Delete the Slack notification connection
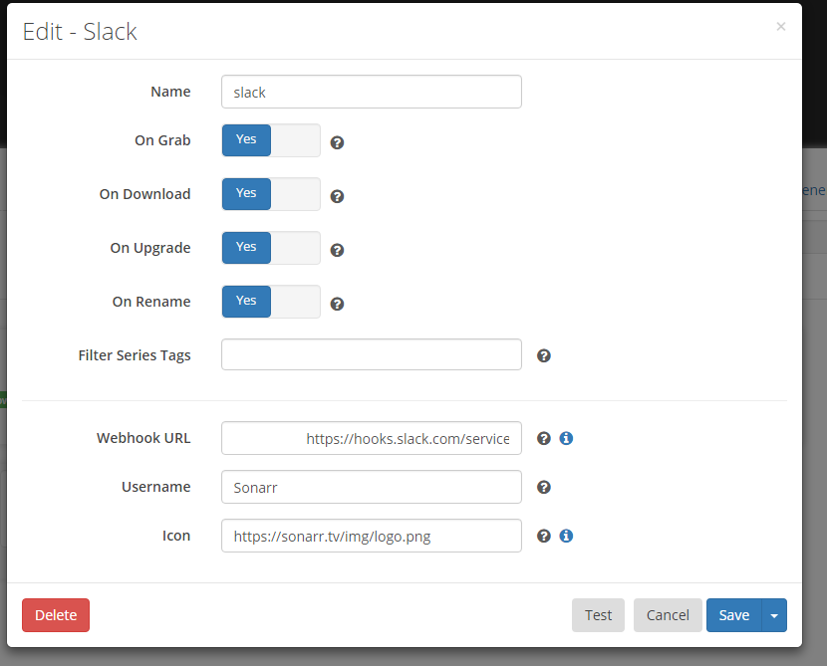The height and width of the screenshot is (666, 827). [55, 615]
